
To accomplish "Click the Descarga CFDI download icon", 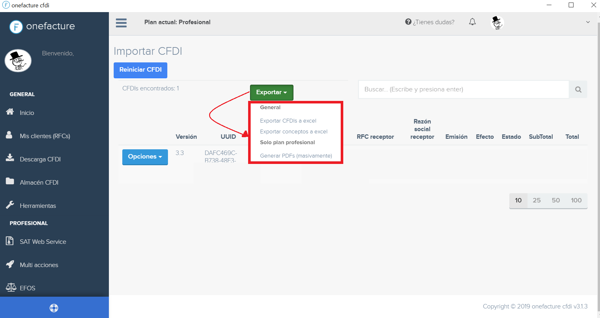I will (x=10, y=158).
